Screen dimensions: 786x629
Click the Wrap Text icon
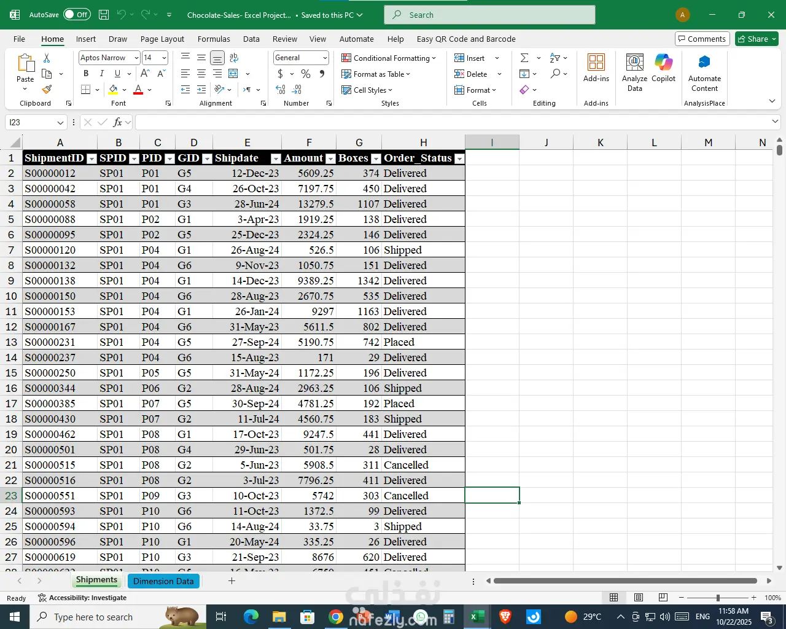[x=233, y=58]
